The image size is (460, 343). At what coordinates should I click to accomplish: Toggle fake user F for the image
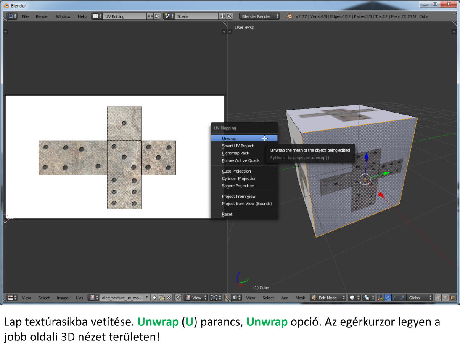pyautogui.click(x=147, y=298)
